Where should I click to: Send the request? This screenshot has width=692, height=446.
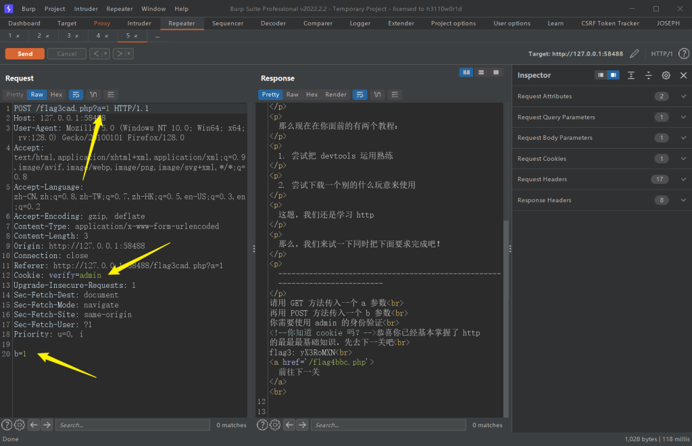click(x=25, y=54)
